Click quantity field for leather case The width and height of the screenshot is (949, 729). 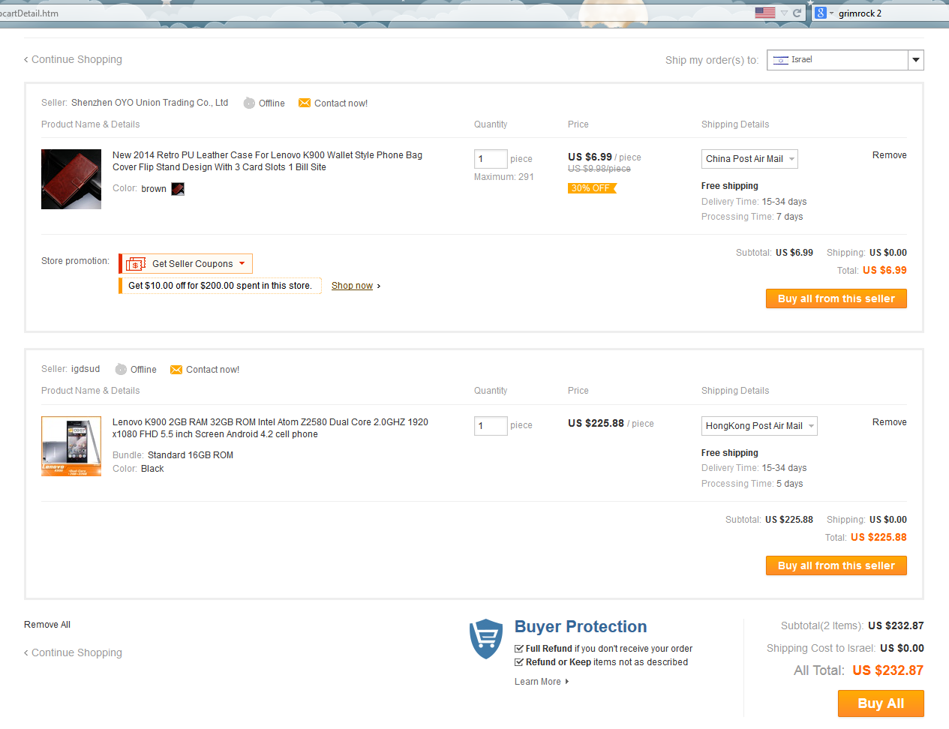click(491, 159)
